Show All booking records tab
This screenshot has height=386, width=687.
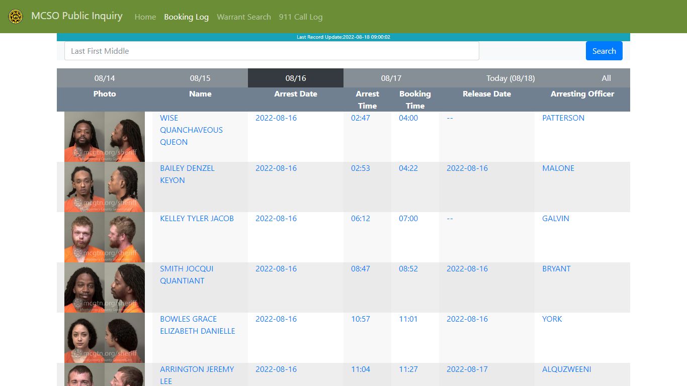coord(607,78)
